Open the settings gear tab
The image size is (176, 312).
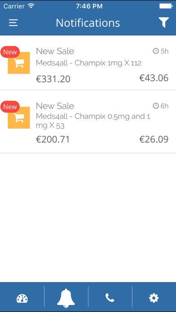pos(154,298)
